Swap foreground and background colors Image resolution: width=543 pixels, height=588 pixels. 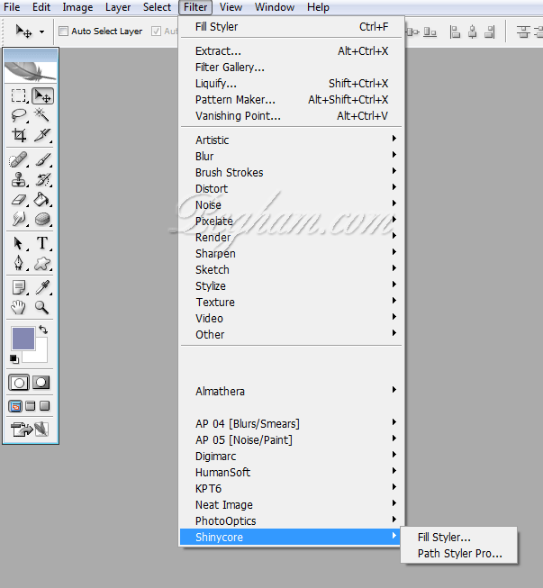tap(43, 330)
